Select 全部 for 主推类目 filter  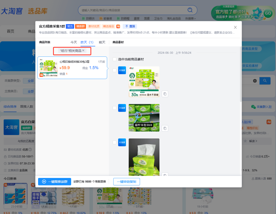tap(31, 92)
